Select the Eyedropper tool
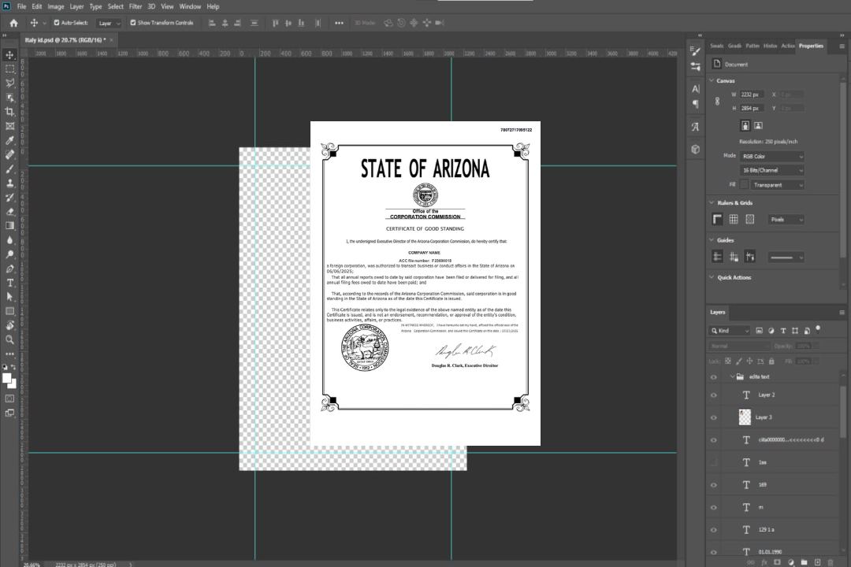 9,140
